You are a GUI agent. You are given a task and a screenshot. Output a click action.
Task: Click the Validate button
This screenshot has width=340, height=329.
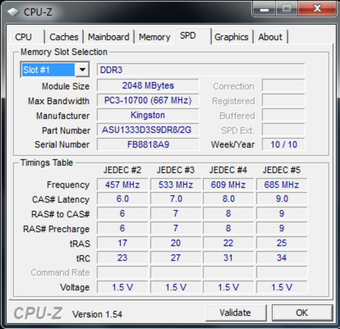point(236,313)
